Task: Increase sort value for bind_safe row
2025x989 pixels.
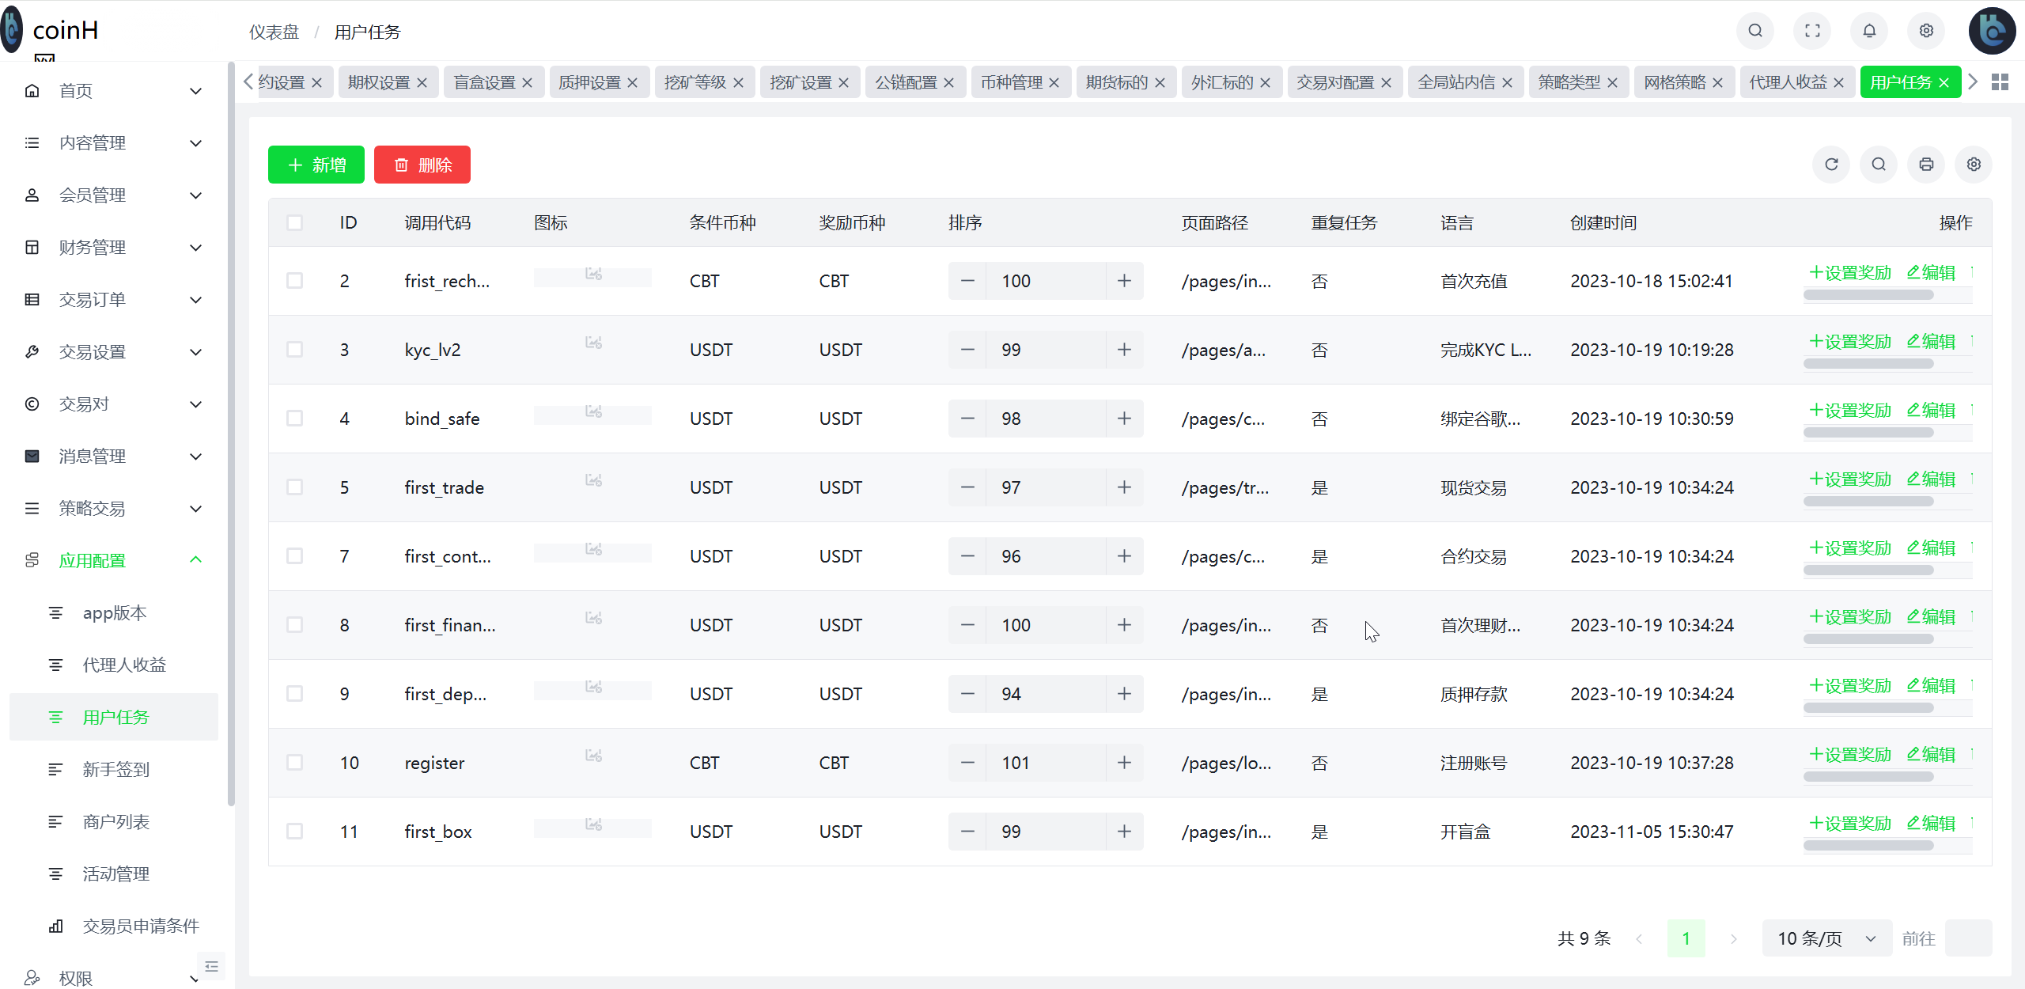Action: click(1124, 419)
